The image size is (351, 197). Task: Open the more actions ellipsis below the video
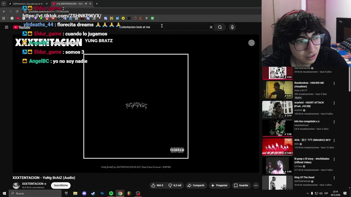[x=256, y=185]
